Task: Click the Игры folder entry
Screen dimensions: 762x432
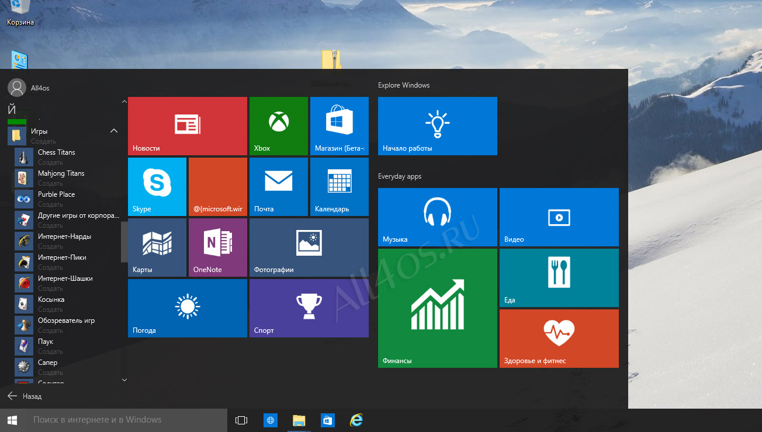Action: [63, 136]
